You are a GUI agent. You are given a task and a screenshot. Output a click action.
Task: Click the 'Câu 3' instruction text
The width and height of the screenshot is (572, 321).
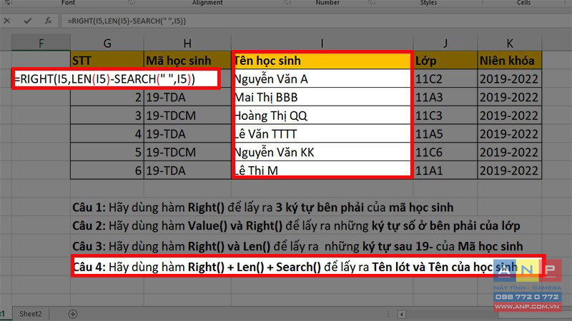pos(297,246)
